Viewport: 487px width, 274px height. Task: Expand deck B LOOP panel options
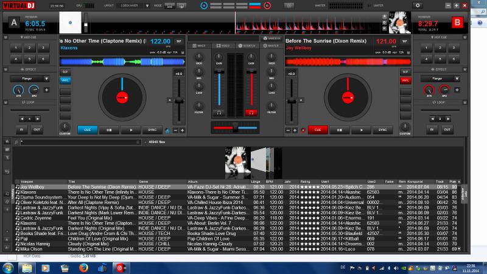click(x=465, y=102)
